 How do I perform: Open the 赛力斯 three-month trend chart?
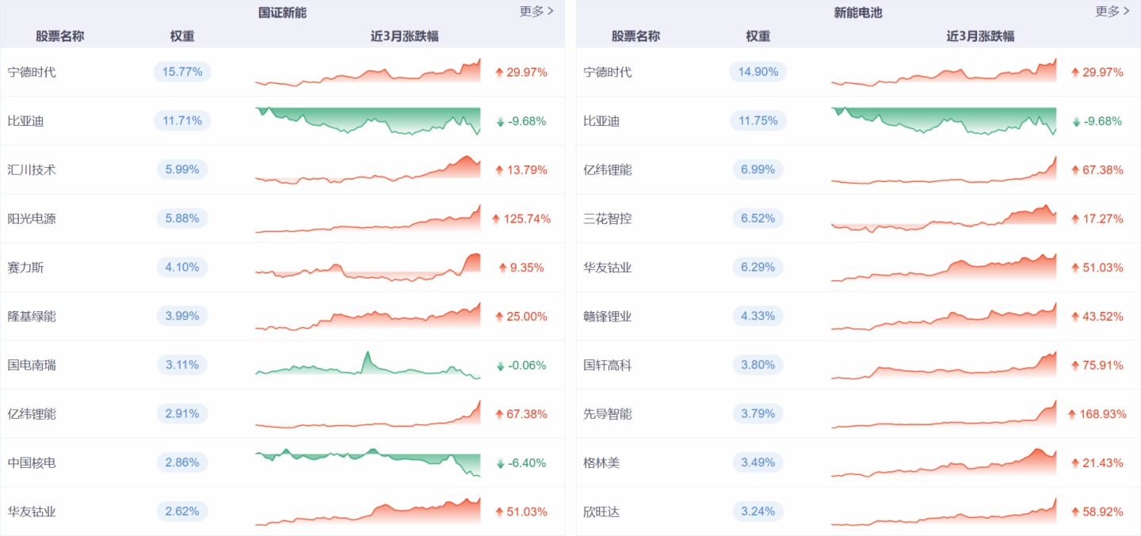pos(368,268)
